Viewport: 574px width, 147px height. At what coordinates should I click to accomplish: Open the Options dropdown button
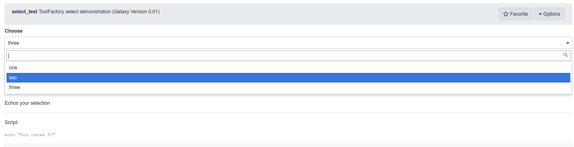coord(549,14)
